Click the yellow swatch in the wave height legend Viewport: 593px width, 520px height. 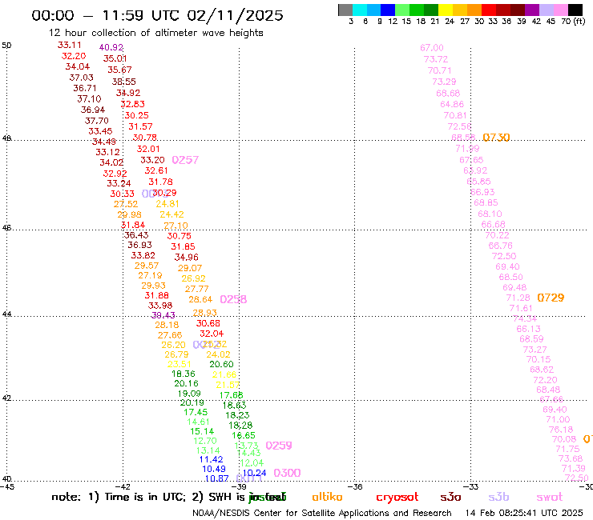(x=446, y=10)
